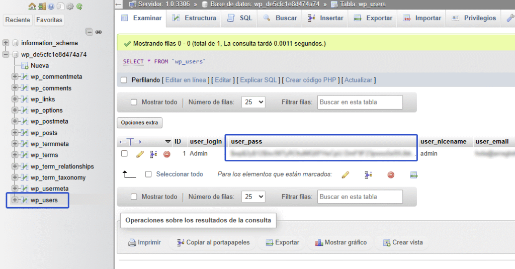Viewport: 515px width, 269px height.
Task: Collapse the wp_de5cfc1e8d474a74 database node
Action: (6, 54)
